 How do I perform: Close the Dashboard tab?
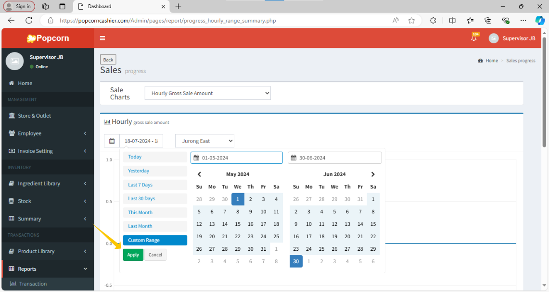tap(163, 6)
